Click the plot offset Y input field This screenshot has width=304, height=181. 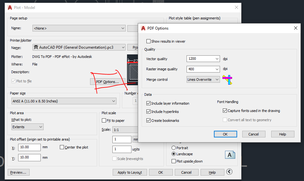coord(30,157)
